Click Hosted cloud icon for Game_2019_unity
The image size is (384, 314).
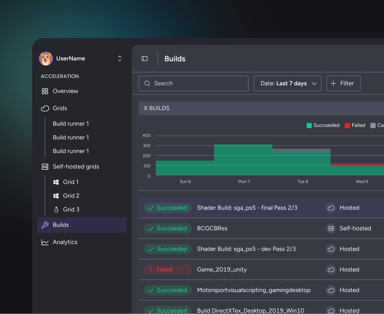tap(331, 270)
